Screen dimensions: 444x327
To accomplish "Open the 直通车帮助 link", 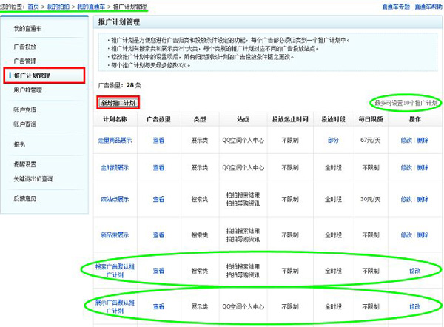I will point(428,7).
